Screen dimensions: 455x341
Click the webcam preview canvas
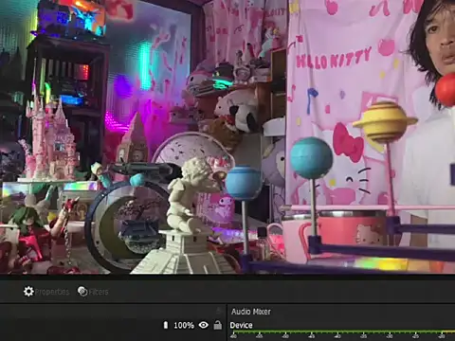227,136
